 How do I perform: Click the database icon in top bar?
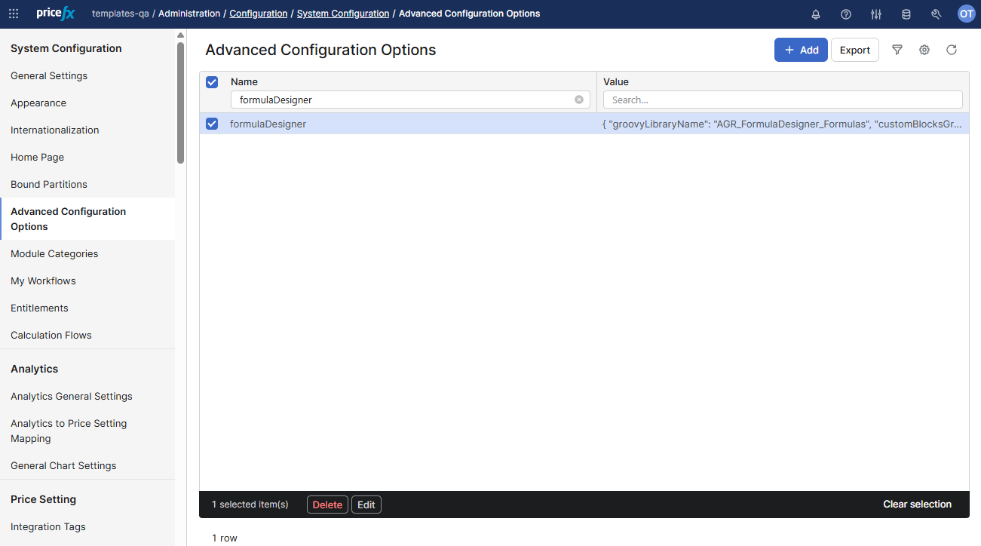pyautogui.click(x=906, y=14)
